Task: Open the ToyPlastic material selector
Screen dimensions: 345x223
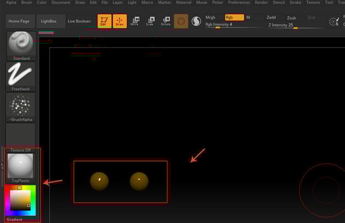Action: (x=20, y=168)
